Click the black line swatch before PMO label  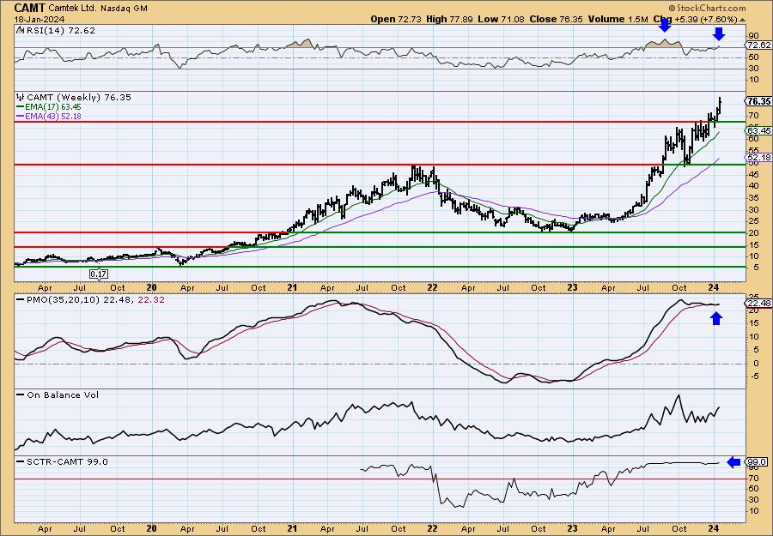pos(21,299)
